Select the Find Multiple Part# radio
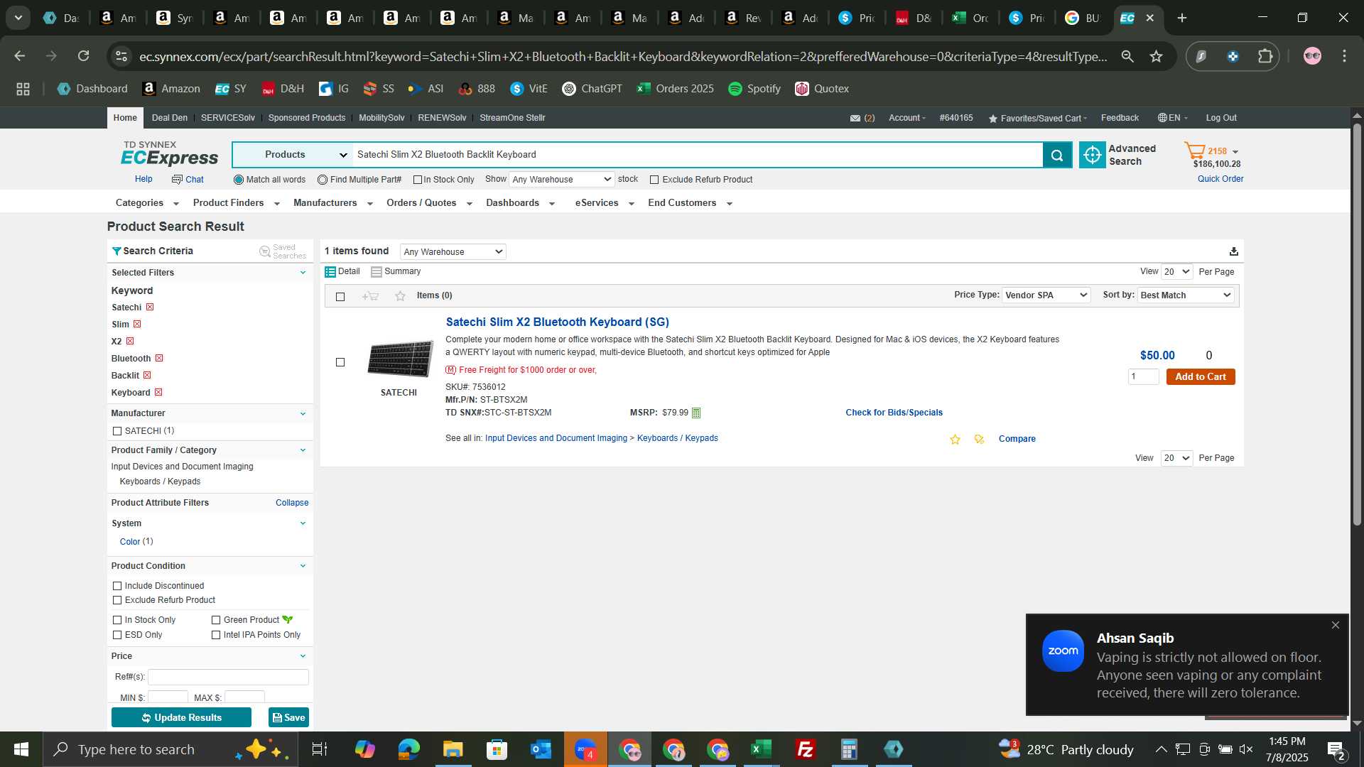Screen dimensions: 1364x767 click(323, 180)
